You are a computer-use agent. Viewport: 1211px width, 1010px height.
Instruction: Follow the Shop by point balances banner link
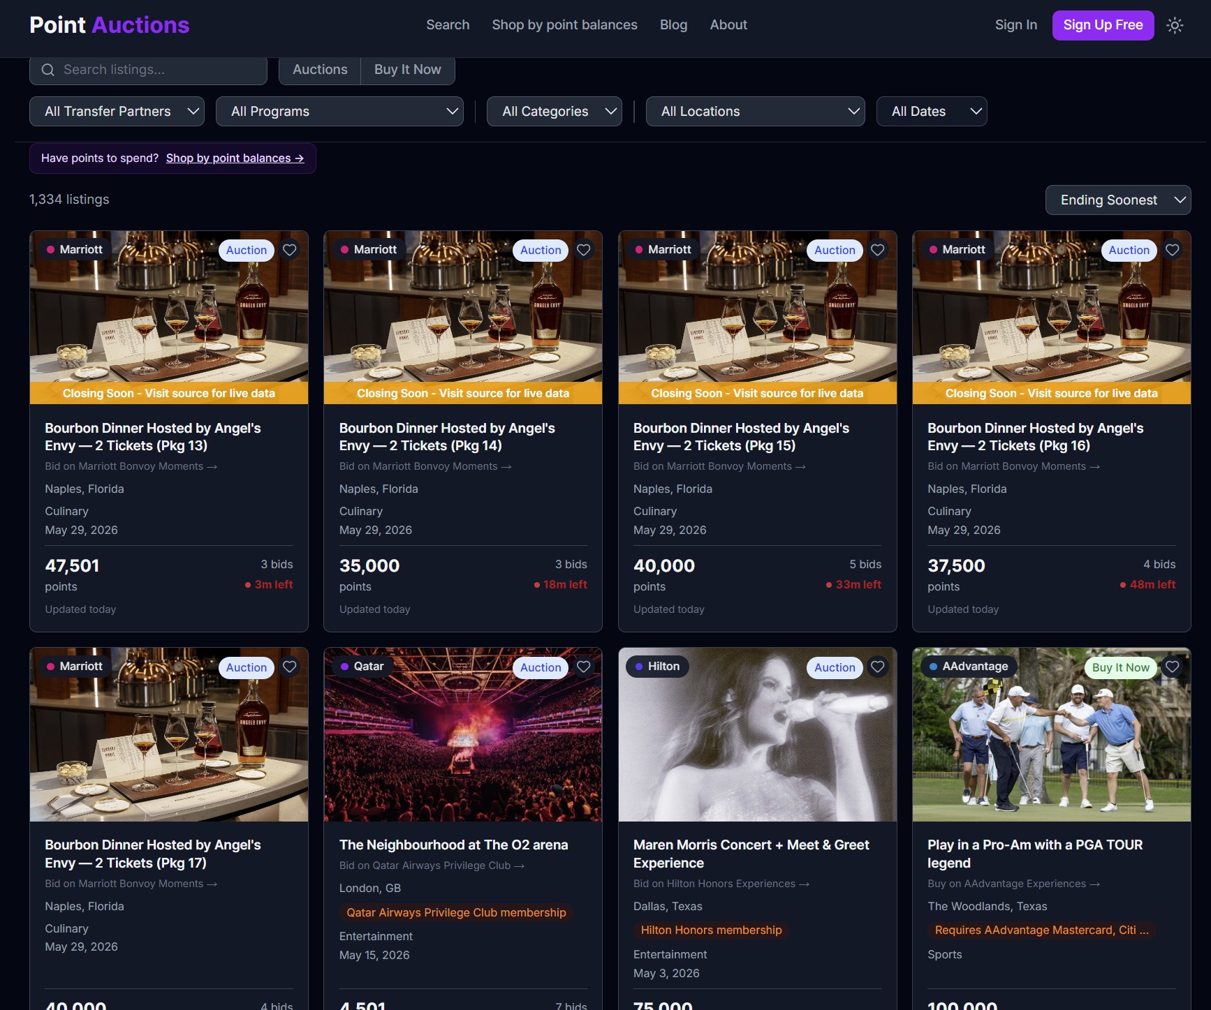pyautogui.click(x=235, y=158)
